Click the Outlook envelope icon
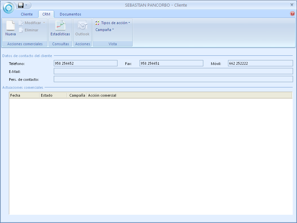 point(82,26)
